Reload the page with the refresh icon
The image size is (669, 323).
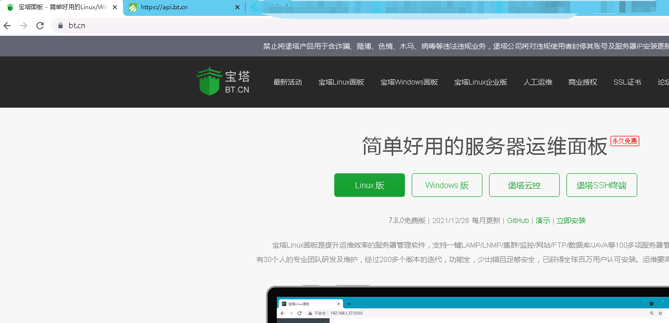(x=40, y=26)
